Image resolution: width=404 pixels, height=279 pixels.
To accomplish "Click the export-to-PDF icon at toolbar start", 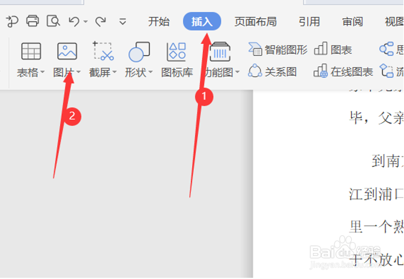I will [12, 21].
